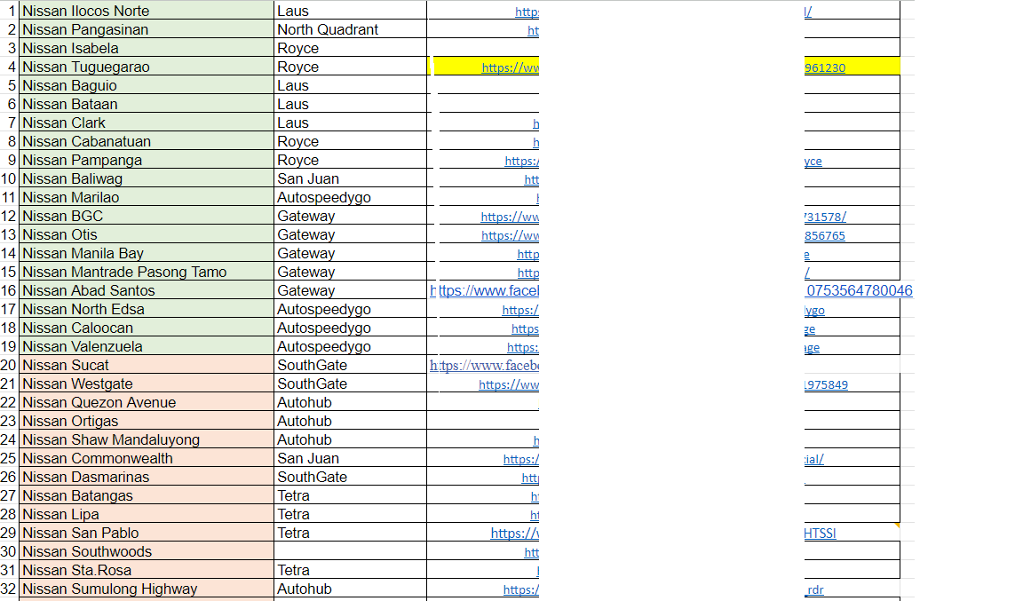Select the Nissan Baliwag cell
Viewport: 1023px width, 601px height.
(x=147, y=178)
